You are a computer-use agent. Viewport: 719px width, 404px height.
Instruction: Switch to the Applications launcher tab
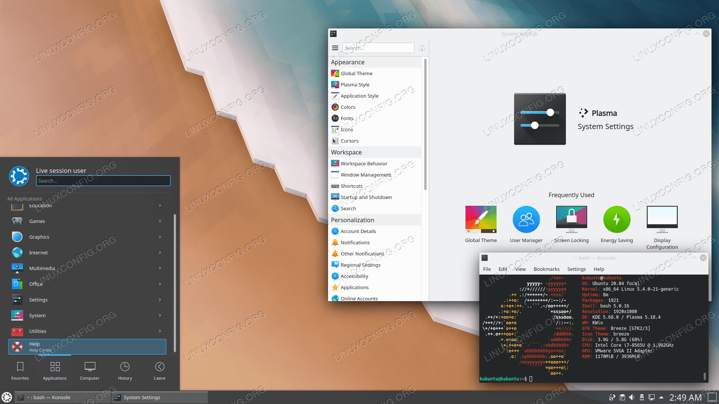pos(55,371)
